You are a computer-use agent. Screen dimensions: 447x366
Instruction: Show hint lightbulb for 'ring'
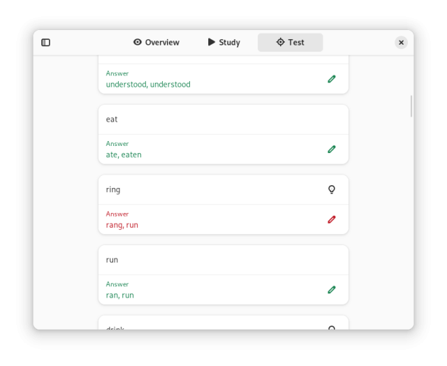pos(332,189)
